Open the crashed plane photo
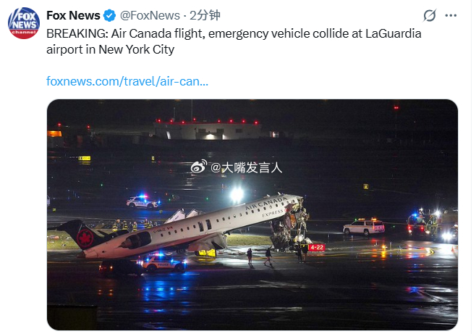Viewport: 476px width, 334px height. coord(252,214)
